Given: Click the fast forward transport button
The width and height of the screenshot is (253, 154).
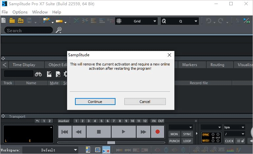Looking at the screenshot, I should (143, 132).
